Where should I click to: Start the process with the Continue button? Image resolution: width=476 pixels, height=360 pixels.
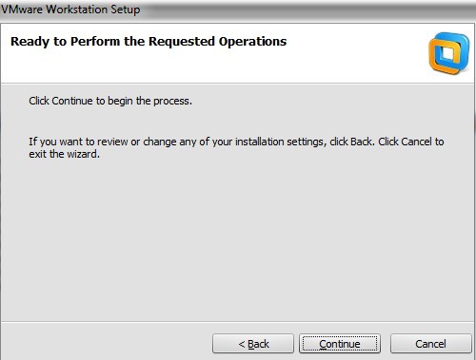(x=340, y=344)
